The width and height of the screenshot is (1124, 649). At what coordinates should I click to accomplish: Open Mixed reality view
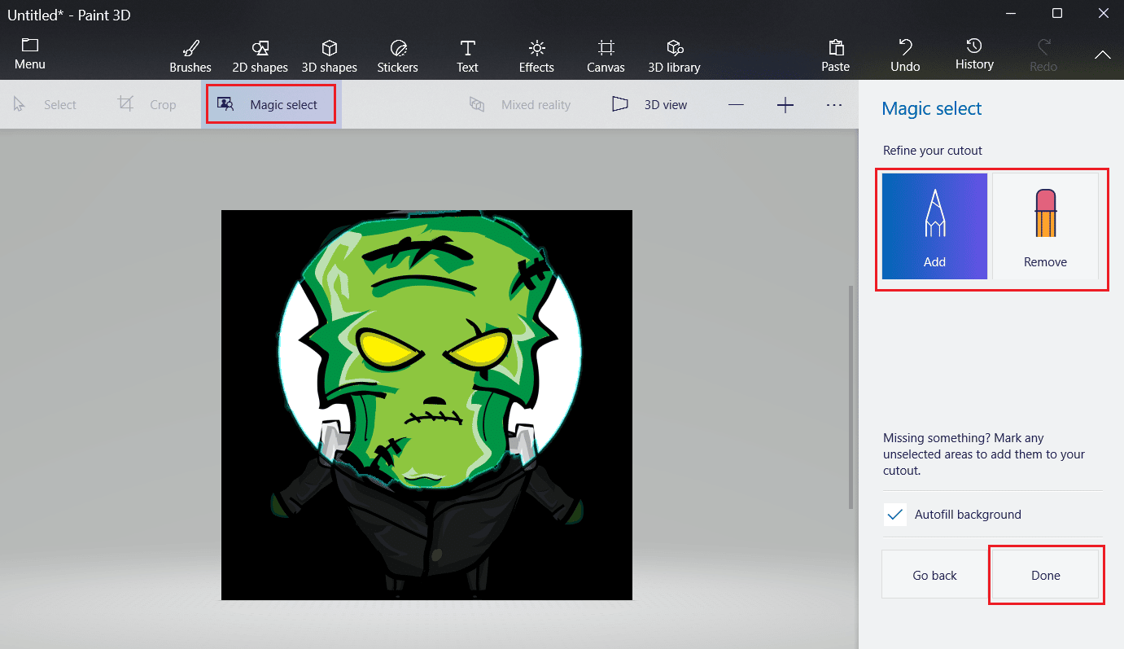[520, 104]
